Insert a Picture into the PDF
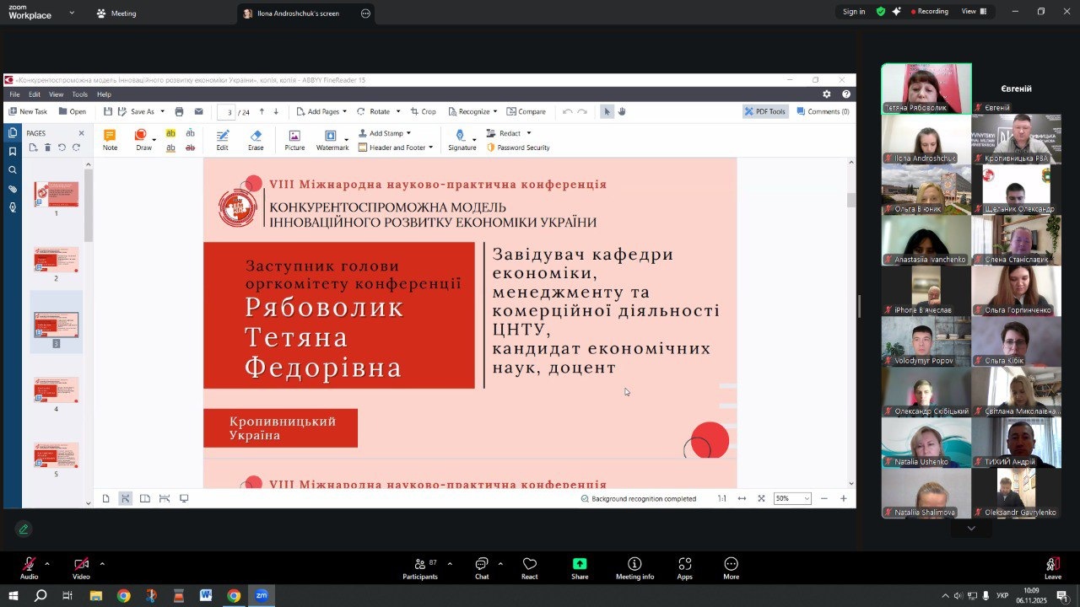This screenshot has width=1080, height=607. (x=294, y=140)
